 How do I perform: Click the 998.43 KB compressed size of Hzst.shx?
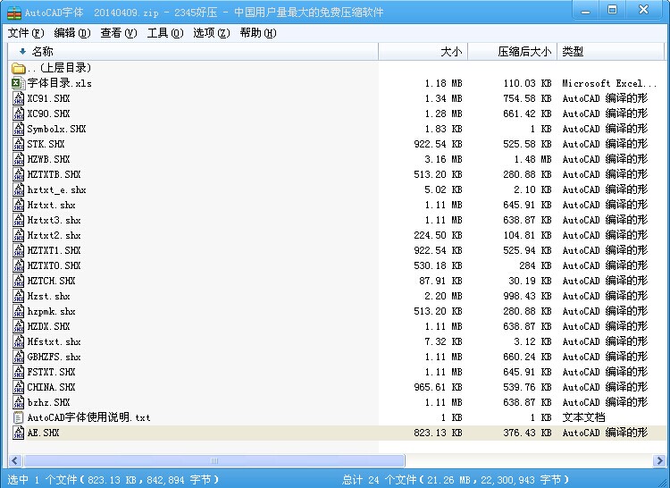[527, 296]
